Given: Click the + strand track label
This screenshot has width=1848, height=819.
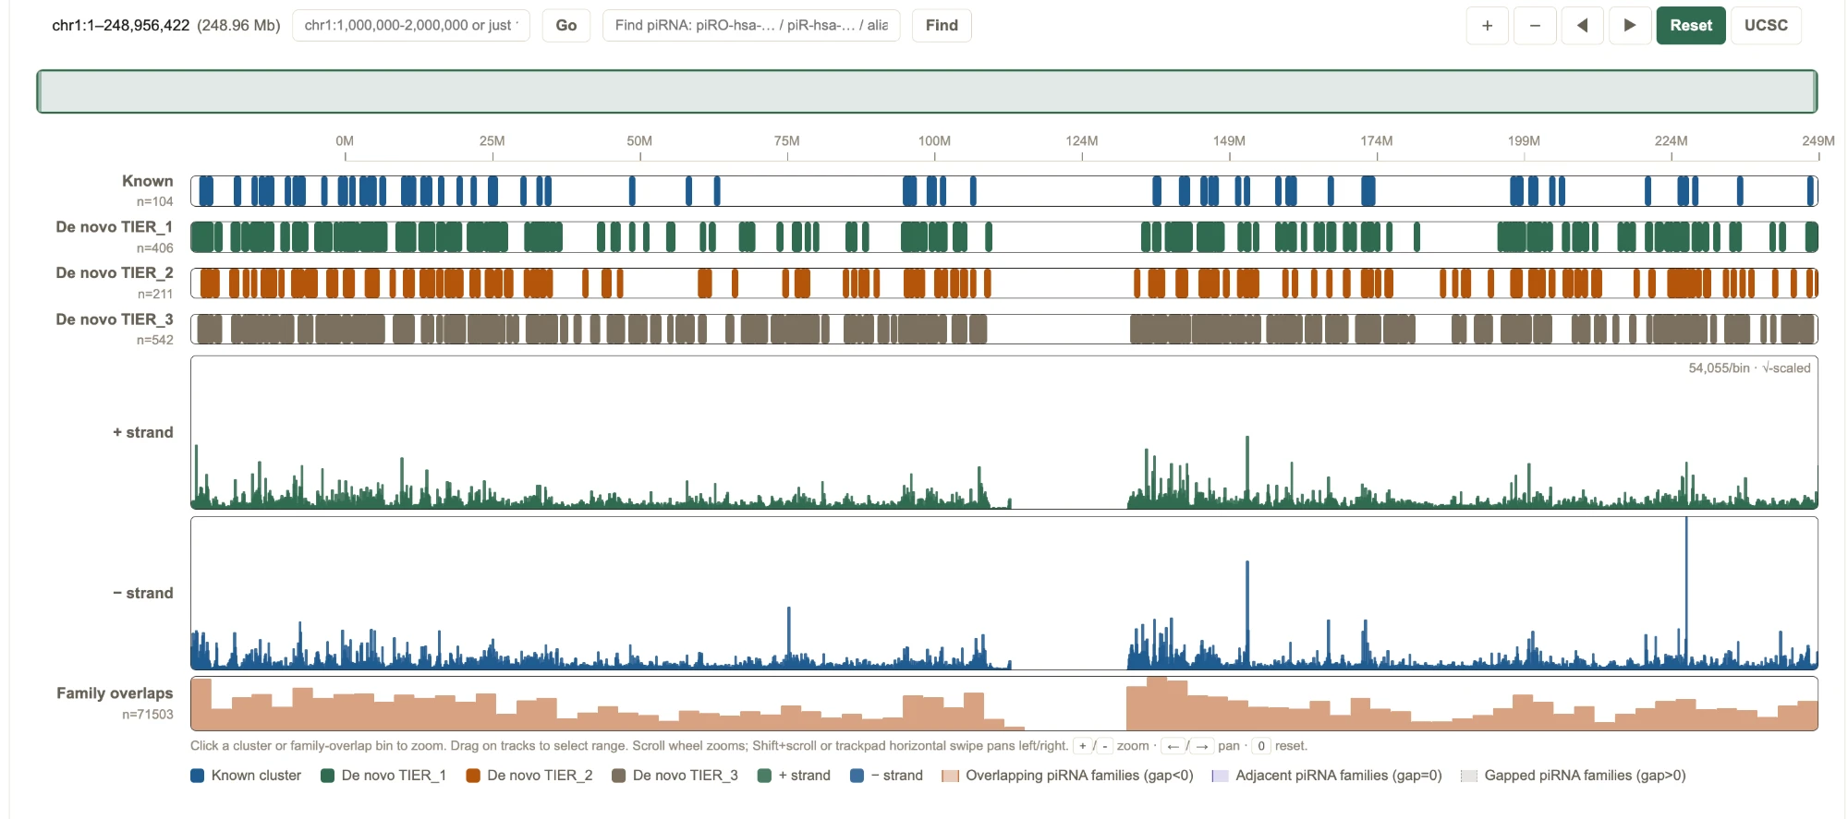Looking at the screenshot, I should click(143, 432).
